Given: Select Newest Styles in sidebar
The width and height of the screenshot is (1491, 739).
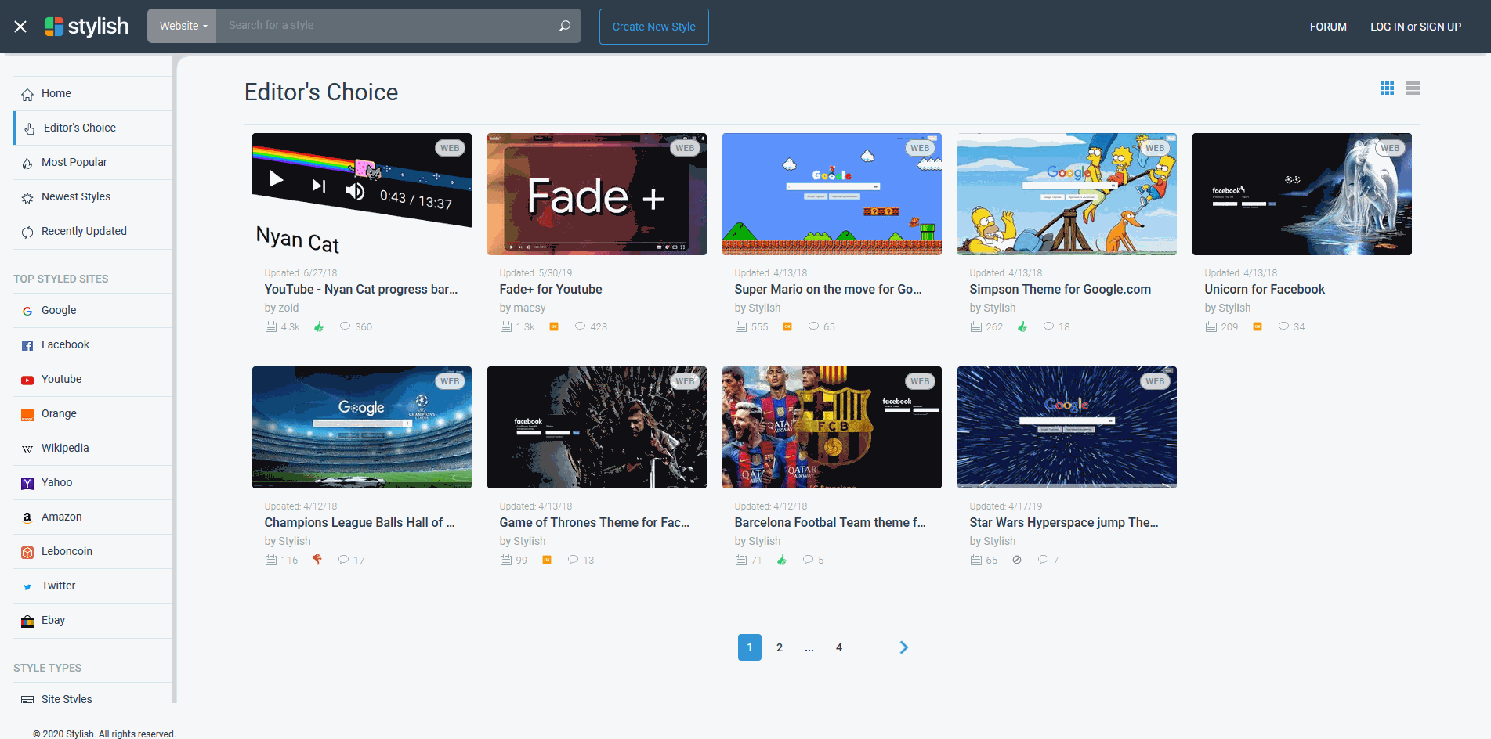Looking at the screenshot, I should point(75,196).
